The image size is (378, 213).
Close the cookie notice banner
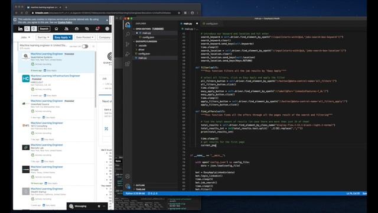(x=107, y=20)
